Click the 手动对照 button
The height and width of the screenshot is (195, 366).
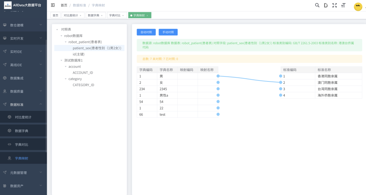pos(168,32)
